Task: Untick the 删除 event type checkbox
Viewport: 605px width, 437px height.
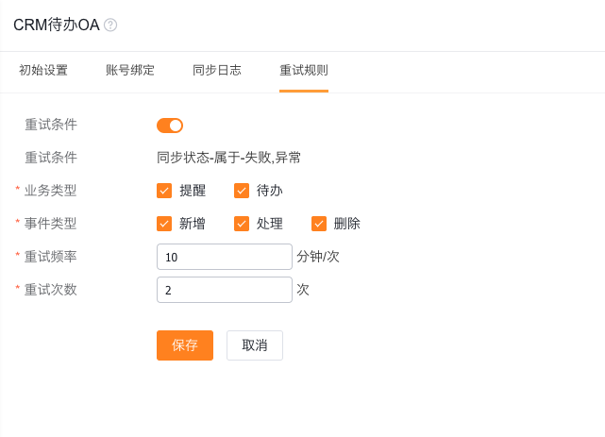Action: [x=319, y=224]
